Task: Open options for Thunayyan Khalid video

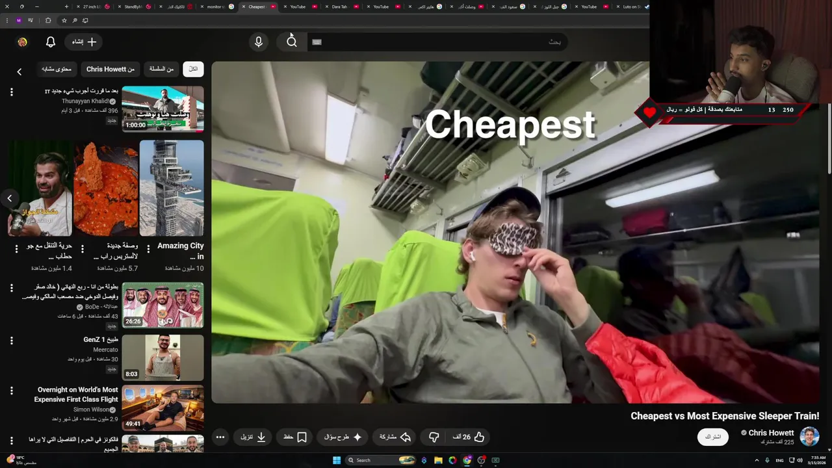Action: point(11,92)
